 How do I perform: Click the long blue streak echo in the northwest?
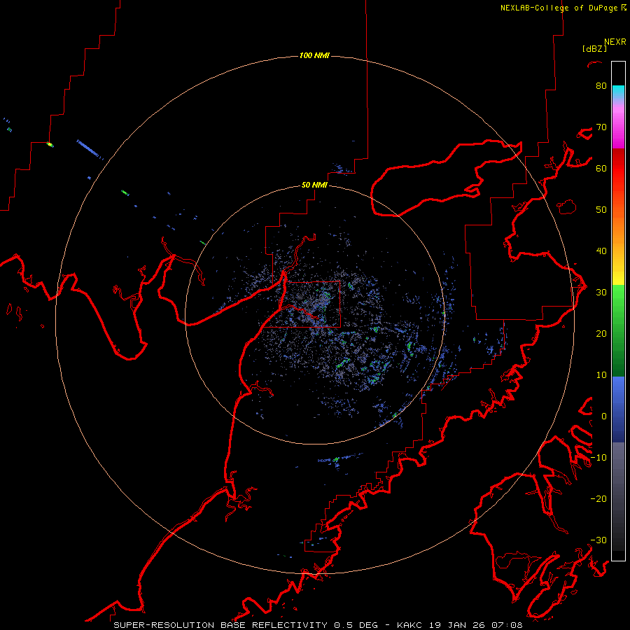click(88, 148)
